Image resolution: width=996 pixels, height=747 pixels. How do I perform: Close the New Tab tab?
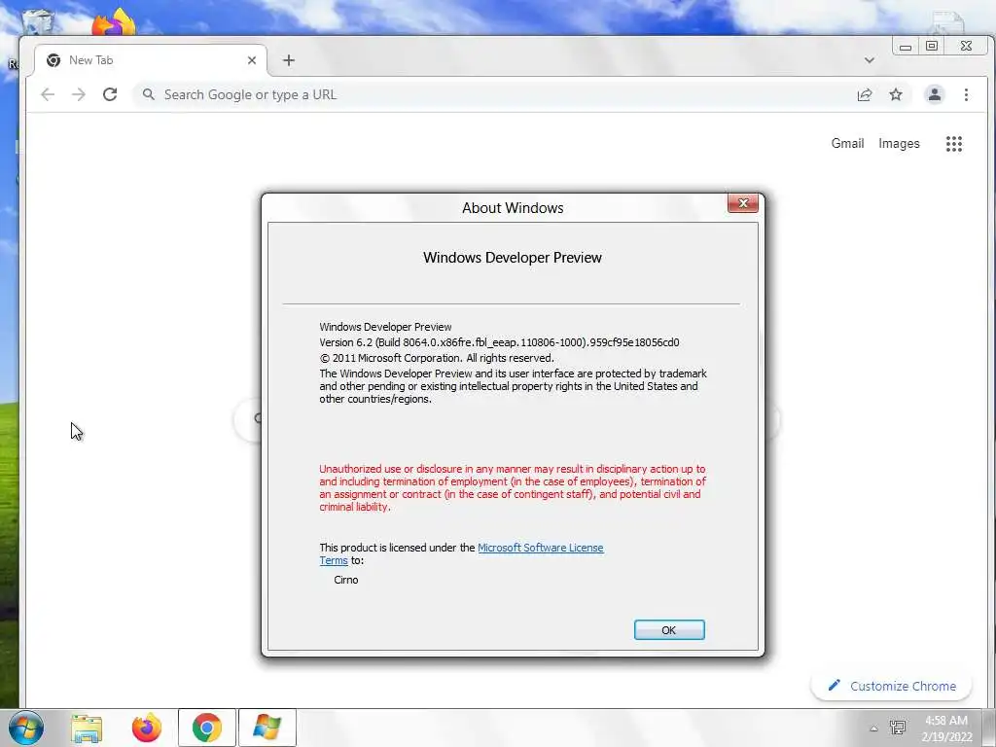(x=252, y=60)
